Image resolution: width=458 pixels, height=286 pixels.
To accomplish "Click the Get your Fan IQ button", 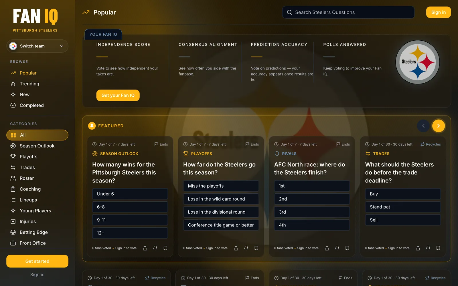I will tap(118, 95).
